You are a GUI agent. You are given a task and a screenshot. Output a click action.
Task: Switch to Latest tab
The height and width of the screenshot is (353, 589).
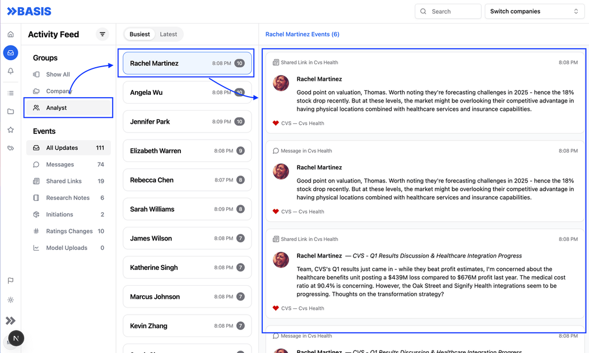point(168,34)
